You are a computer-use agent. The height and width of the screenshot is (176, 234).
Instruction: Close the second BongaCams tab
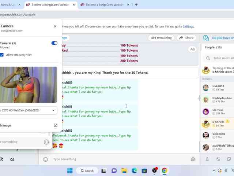pos(128,5)
